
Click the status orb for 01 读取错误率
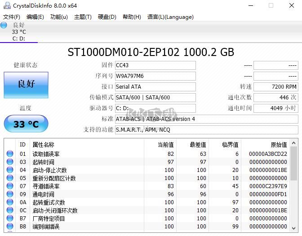point(10,154)
